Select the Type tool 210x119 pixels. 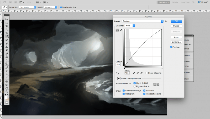point(7,71)
